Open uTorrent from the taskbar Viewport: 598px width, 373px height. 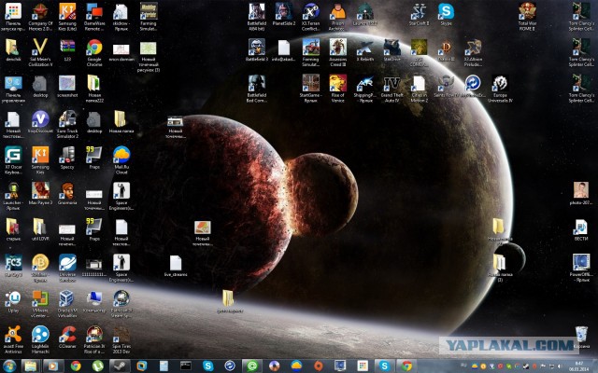(x=98, y=366)
